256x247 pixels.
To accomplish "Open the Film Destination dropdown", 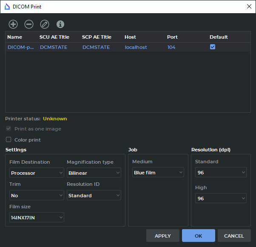I will [x=37, y=173].
